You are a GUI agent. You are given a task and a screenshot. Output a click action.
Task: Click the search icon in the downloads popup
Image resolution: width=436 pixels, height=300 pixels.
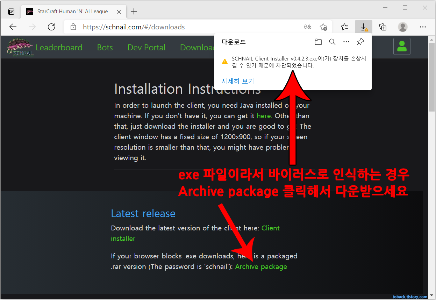[332, 42]
